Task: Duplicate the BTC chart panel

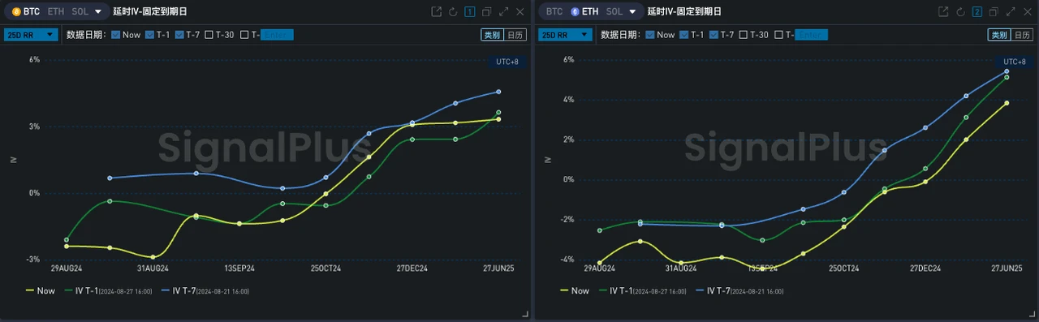Action: [487, 11]
